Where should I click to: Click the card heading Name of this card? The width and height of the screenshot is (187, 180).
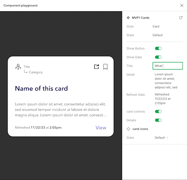coord(41,89)
